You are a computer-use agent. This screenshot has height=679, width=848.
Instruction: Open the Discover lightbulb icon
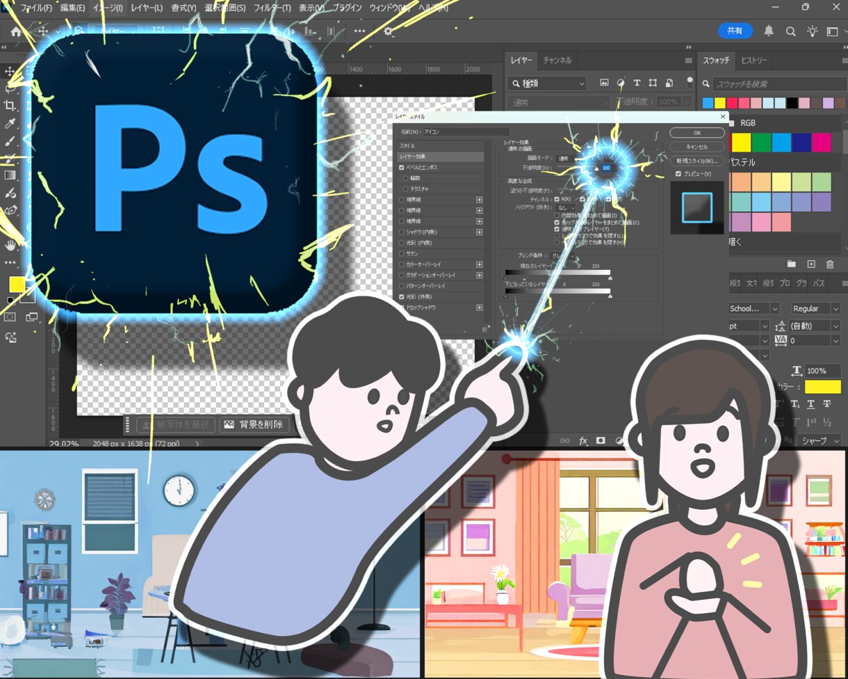(812, 31)
